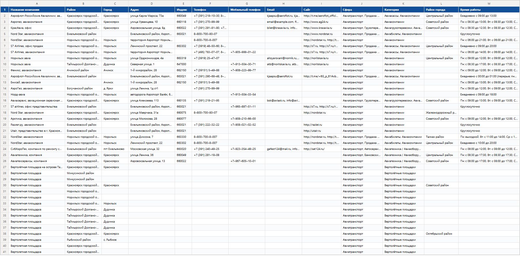Viewport: 520px width, 260px height.
Task: Select the mobile number +7-908-223-99-77
Action: point(247,70)
